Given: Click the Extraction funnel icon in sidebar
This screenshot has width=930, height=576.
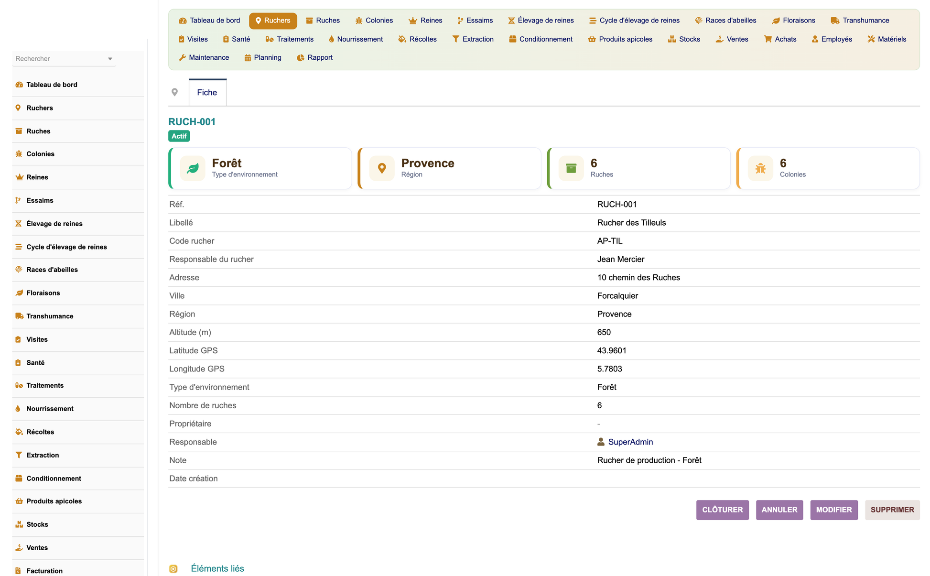Looking at the screenshot, I should click(19, 455).
